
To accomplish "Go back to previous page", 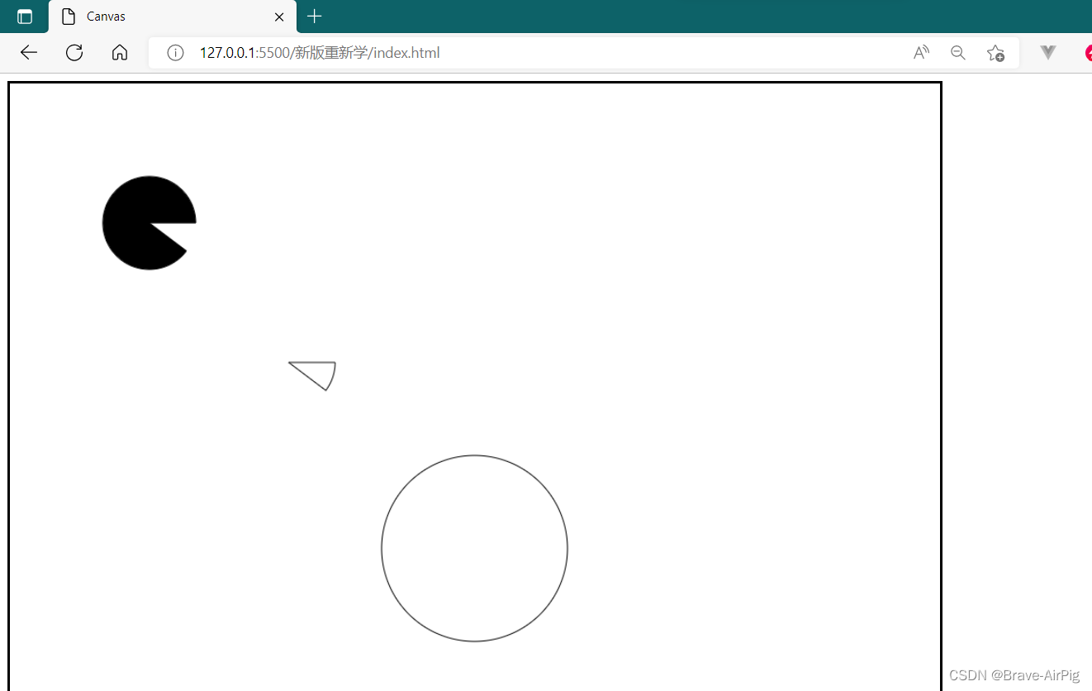I will [x=29, y=53].
